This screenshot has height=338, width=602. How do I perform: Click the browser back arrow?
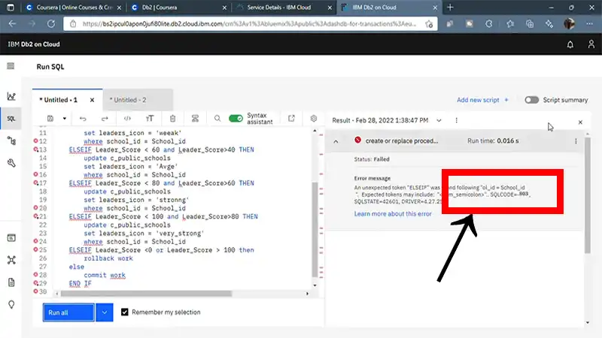click(12, 24)
